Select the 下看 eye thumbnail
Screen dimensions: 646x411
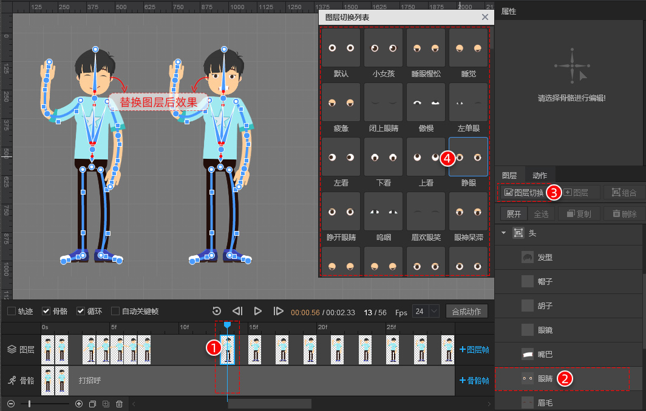(x=383, y=157)
